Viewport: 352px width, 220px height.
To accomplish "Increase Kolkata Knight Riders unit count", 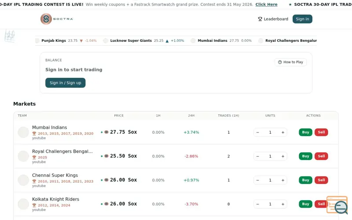I will coord(283,204).
